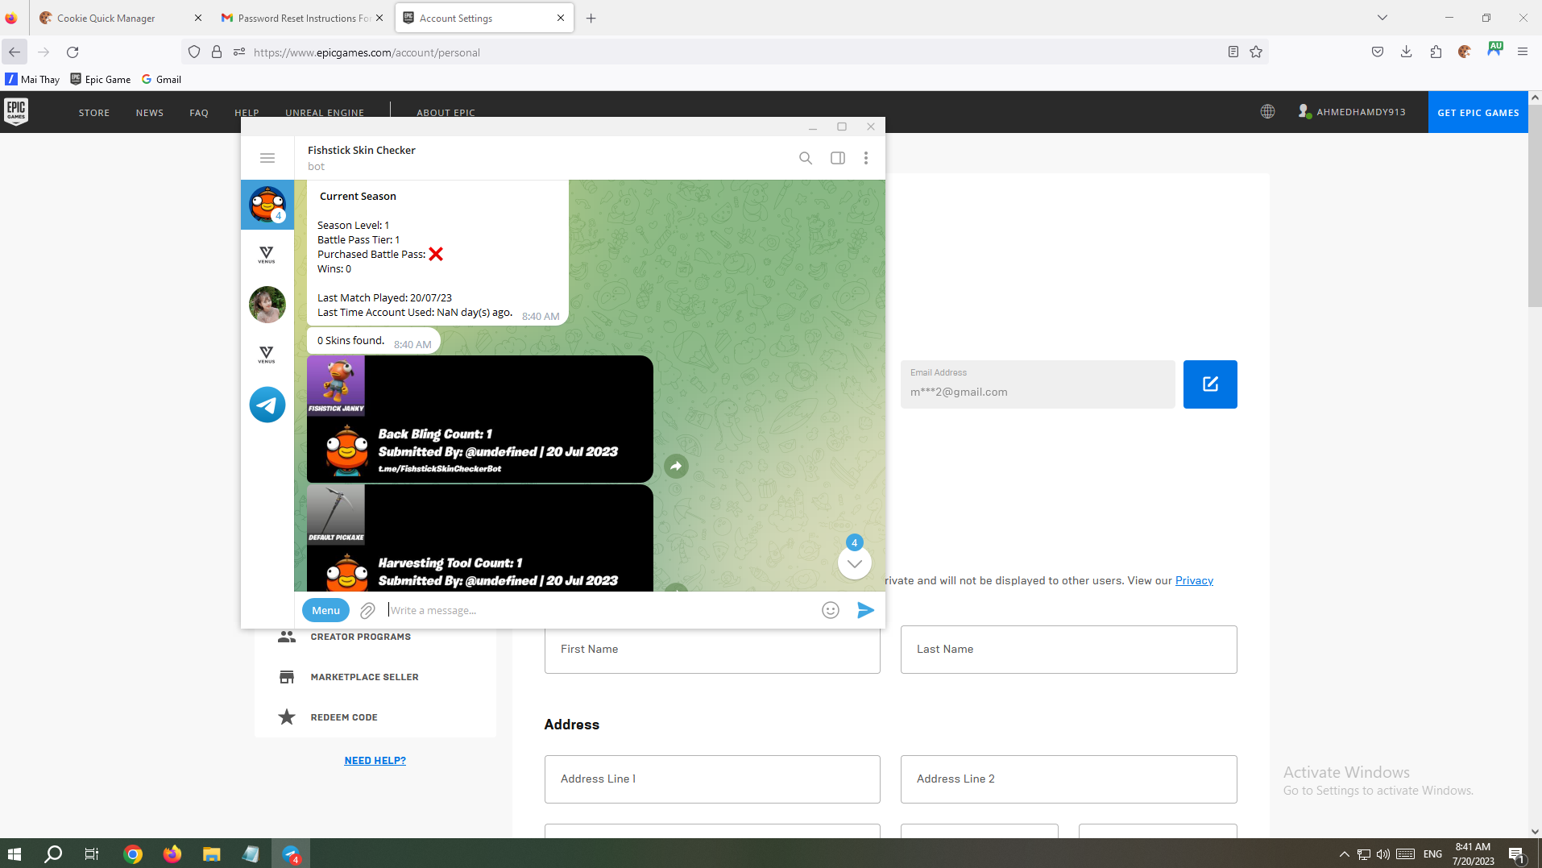1542x868 pixels.
Task: Open Creator Programs sidebar item
Action: 360,637
